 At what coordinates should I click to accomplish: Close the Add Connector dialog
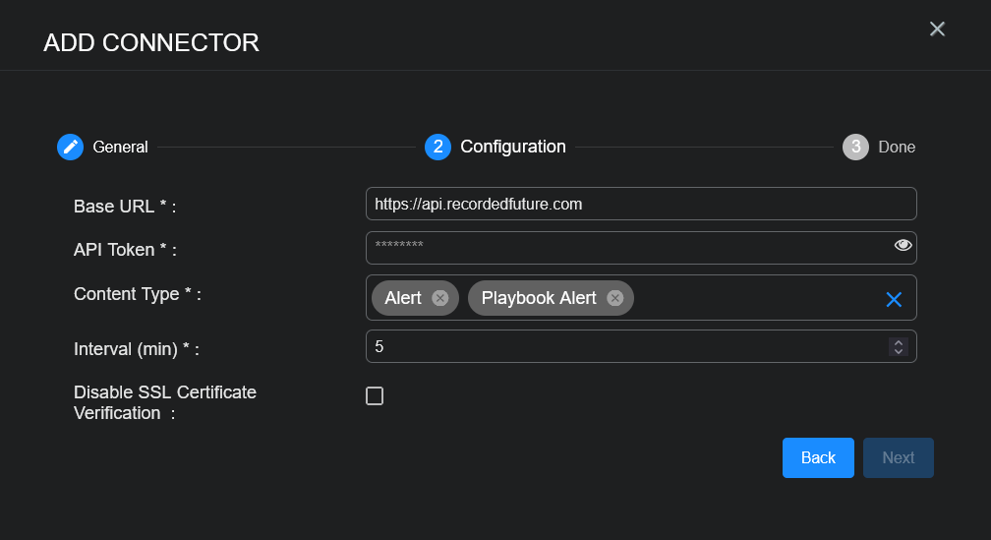click(x=937, y=30)
